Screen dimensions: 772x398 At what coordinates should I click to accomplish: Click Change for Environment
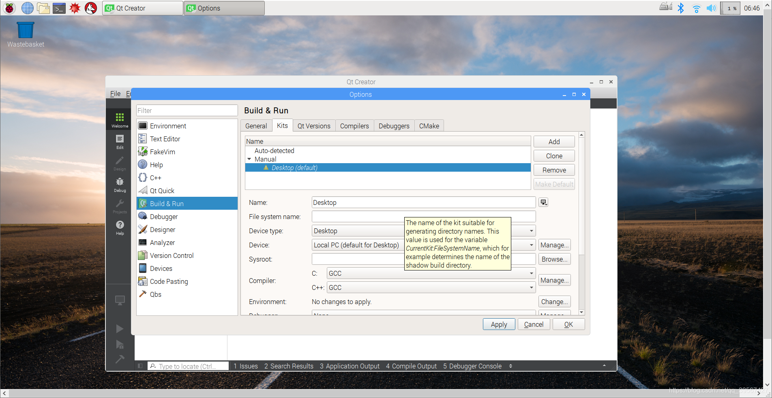point(554,302)
